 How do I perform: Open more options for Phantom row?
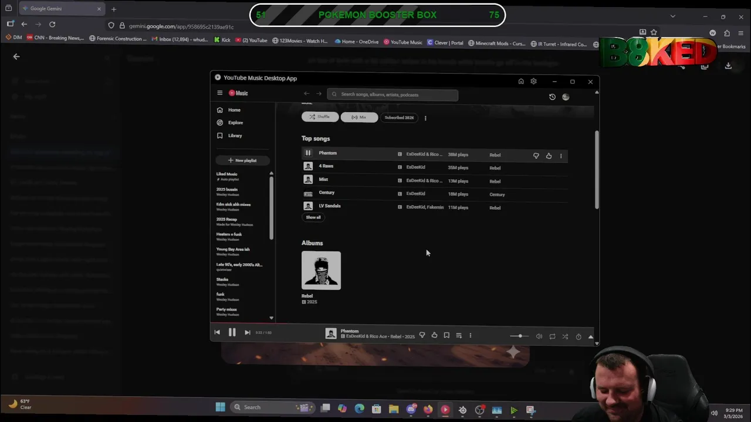click(561, 156)
